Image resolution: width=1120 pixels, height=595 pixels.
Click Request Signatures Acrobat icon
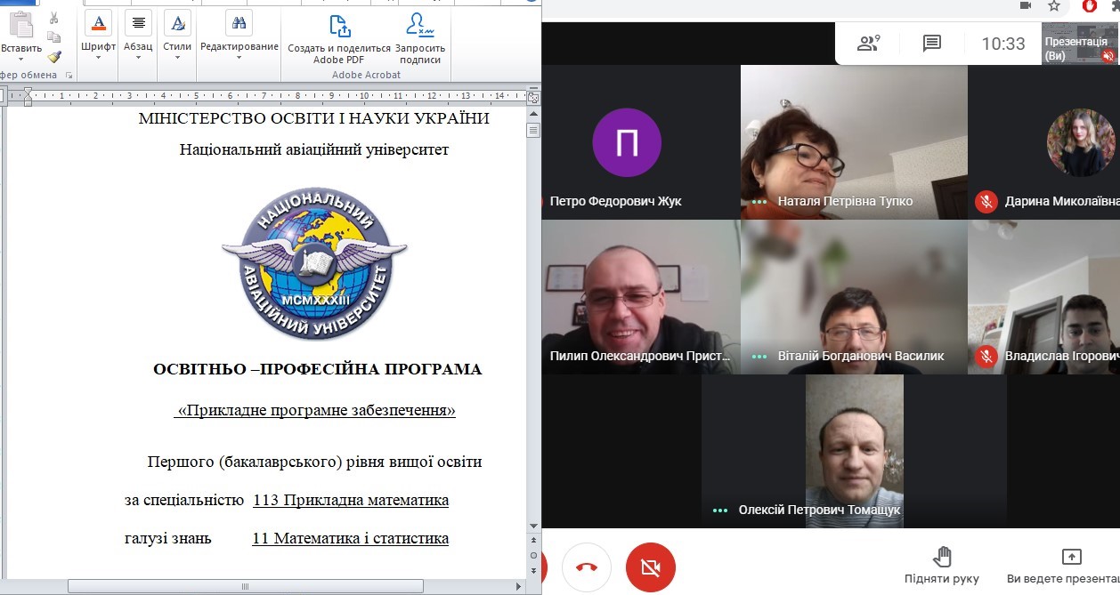[419, 39]
